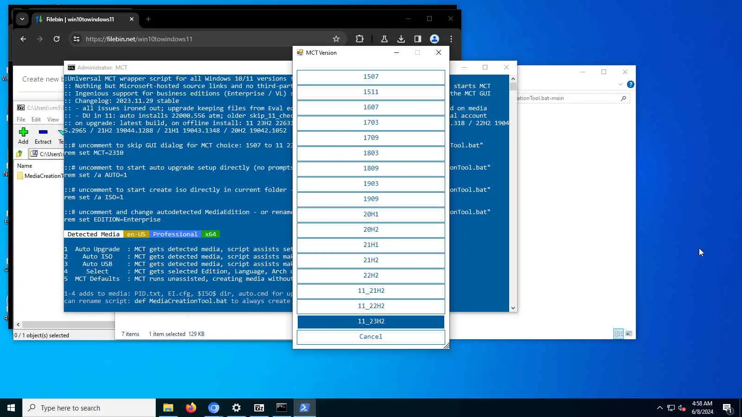Choose the 11_22H2 version button
The height and width of the screenshot is (417, 742).
click(x=371, y=306)
